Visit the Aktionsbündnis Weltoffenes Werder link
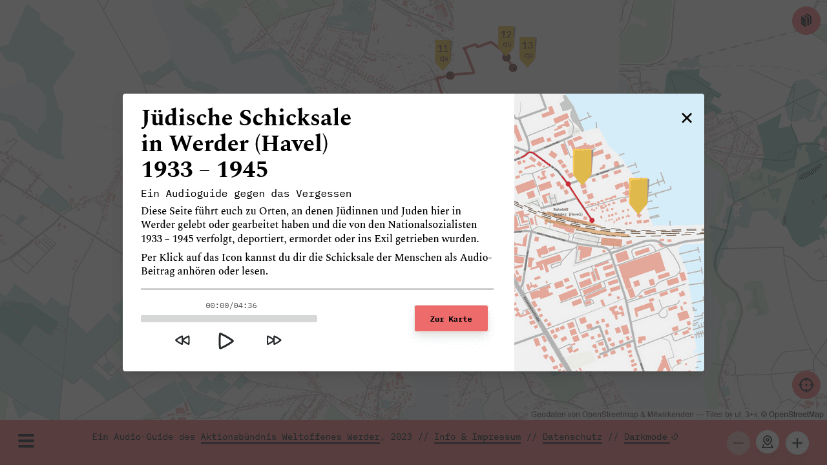The width and height of the screenshot is (827, 465). 289,437
